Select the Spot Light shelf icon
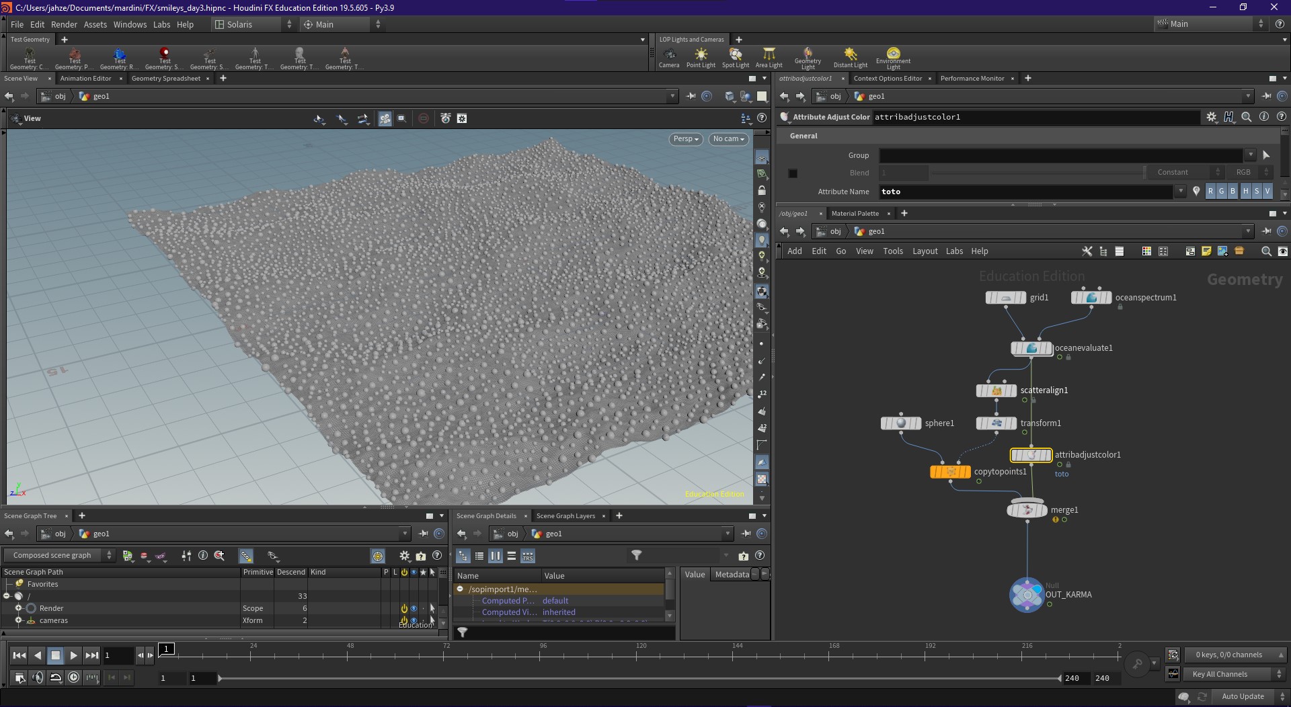This screenshot has height=707, width=1291. point(736,58)
